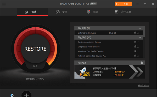Screen dimensions: 157x97
Task: Click the FREE edition badge
Action: point(93,4)
